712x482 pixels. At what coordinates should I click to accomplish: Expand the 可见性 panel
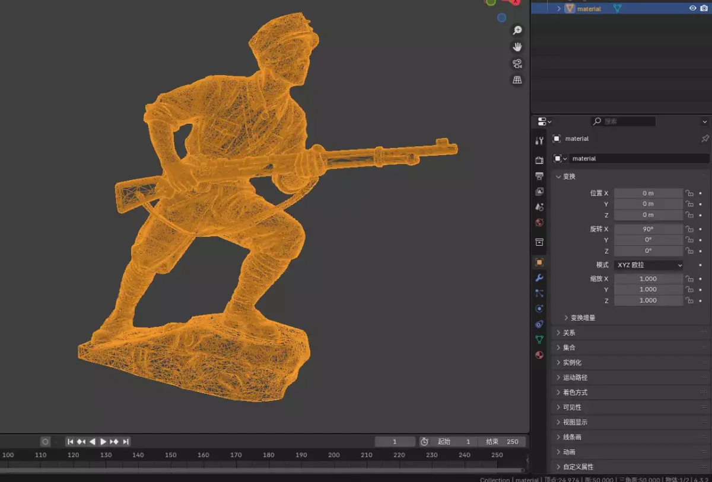[631, 407]
